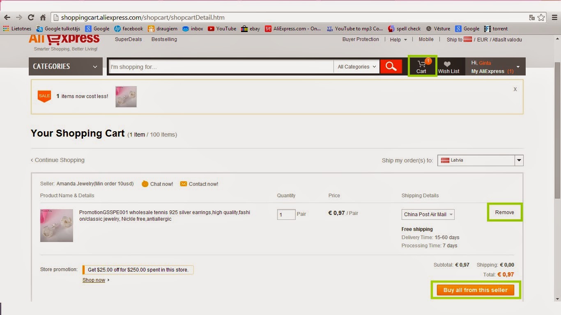The image size is (561, 315).
Task: Click the Free shipping text
Action: (417, 229)
